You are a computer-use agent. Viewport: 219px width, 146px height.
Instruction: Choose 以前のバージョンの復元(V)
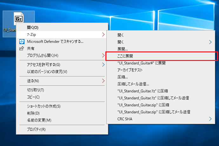(x=62, y=72)
